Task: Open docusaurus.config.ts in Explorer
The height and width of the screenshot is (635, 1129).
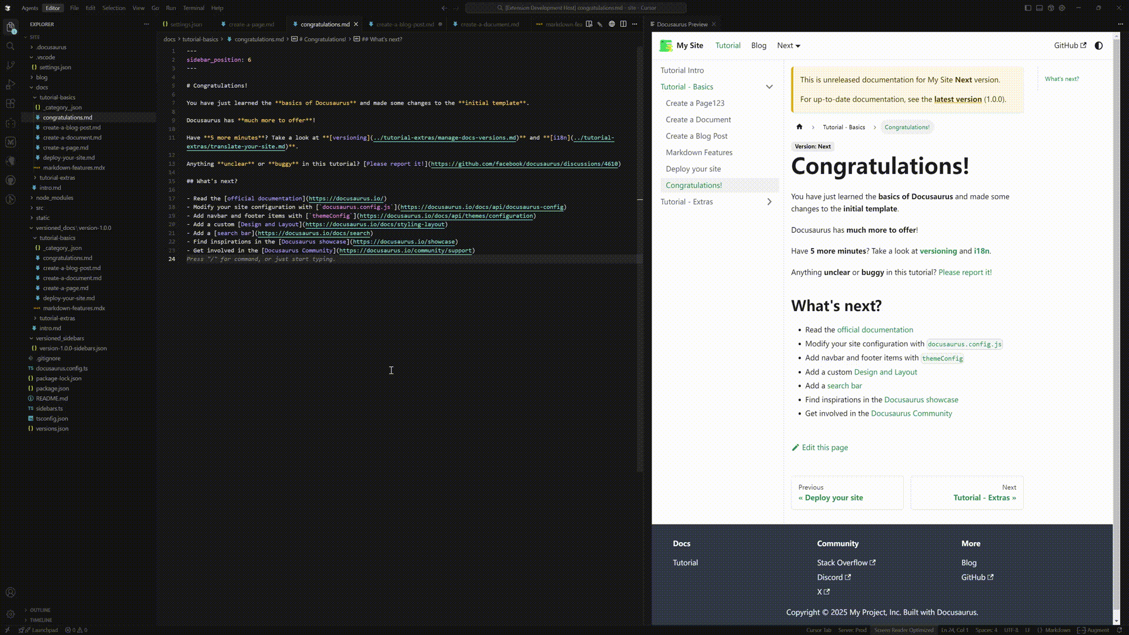Action: [x=62, y=368]
